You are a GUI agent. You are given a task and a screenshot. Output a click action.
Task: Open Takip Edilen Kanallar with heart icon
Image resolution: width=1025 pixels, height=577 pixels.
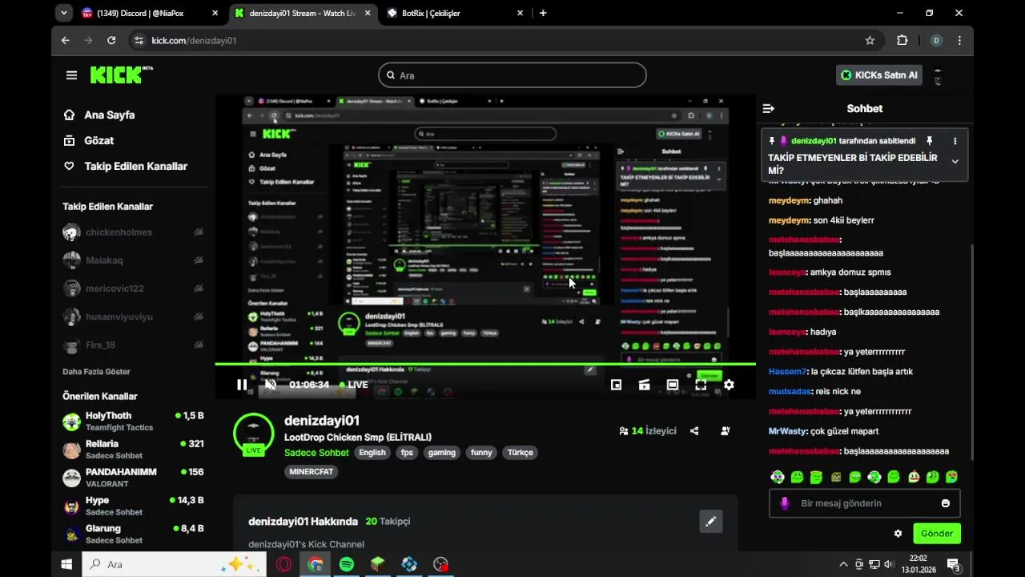click(135, 166)
